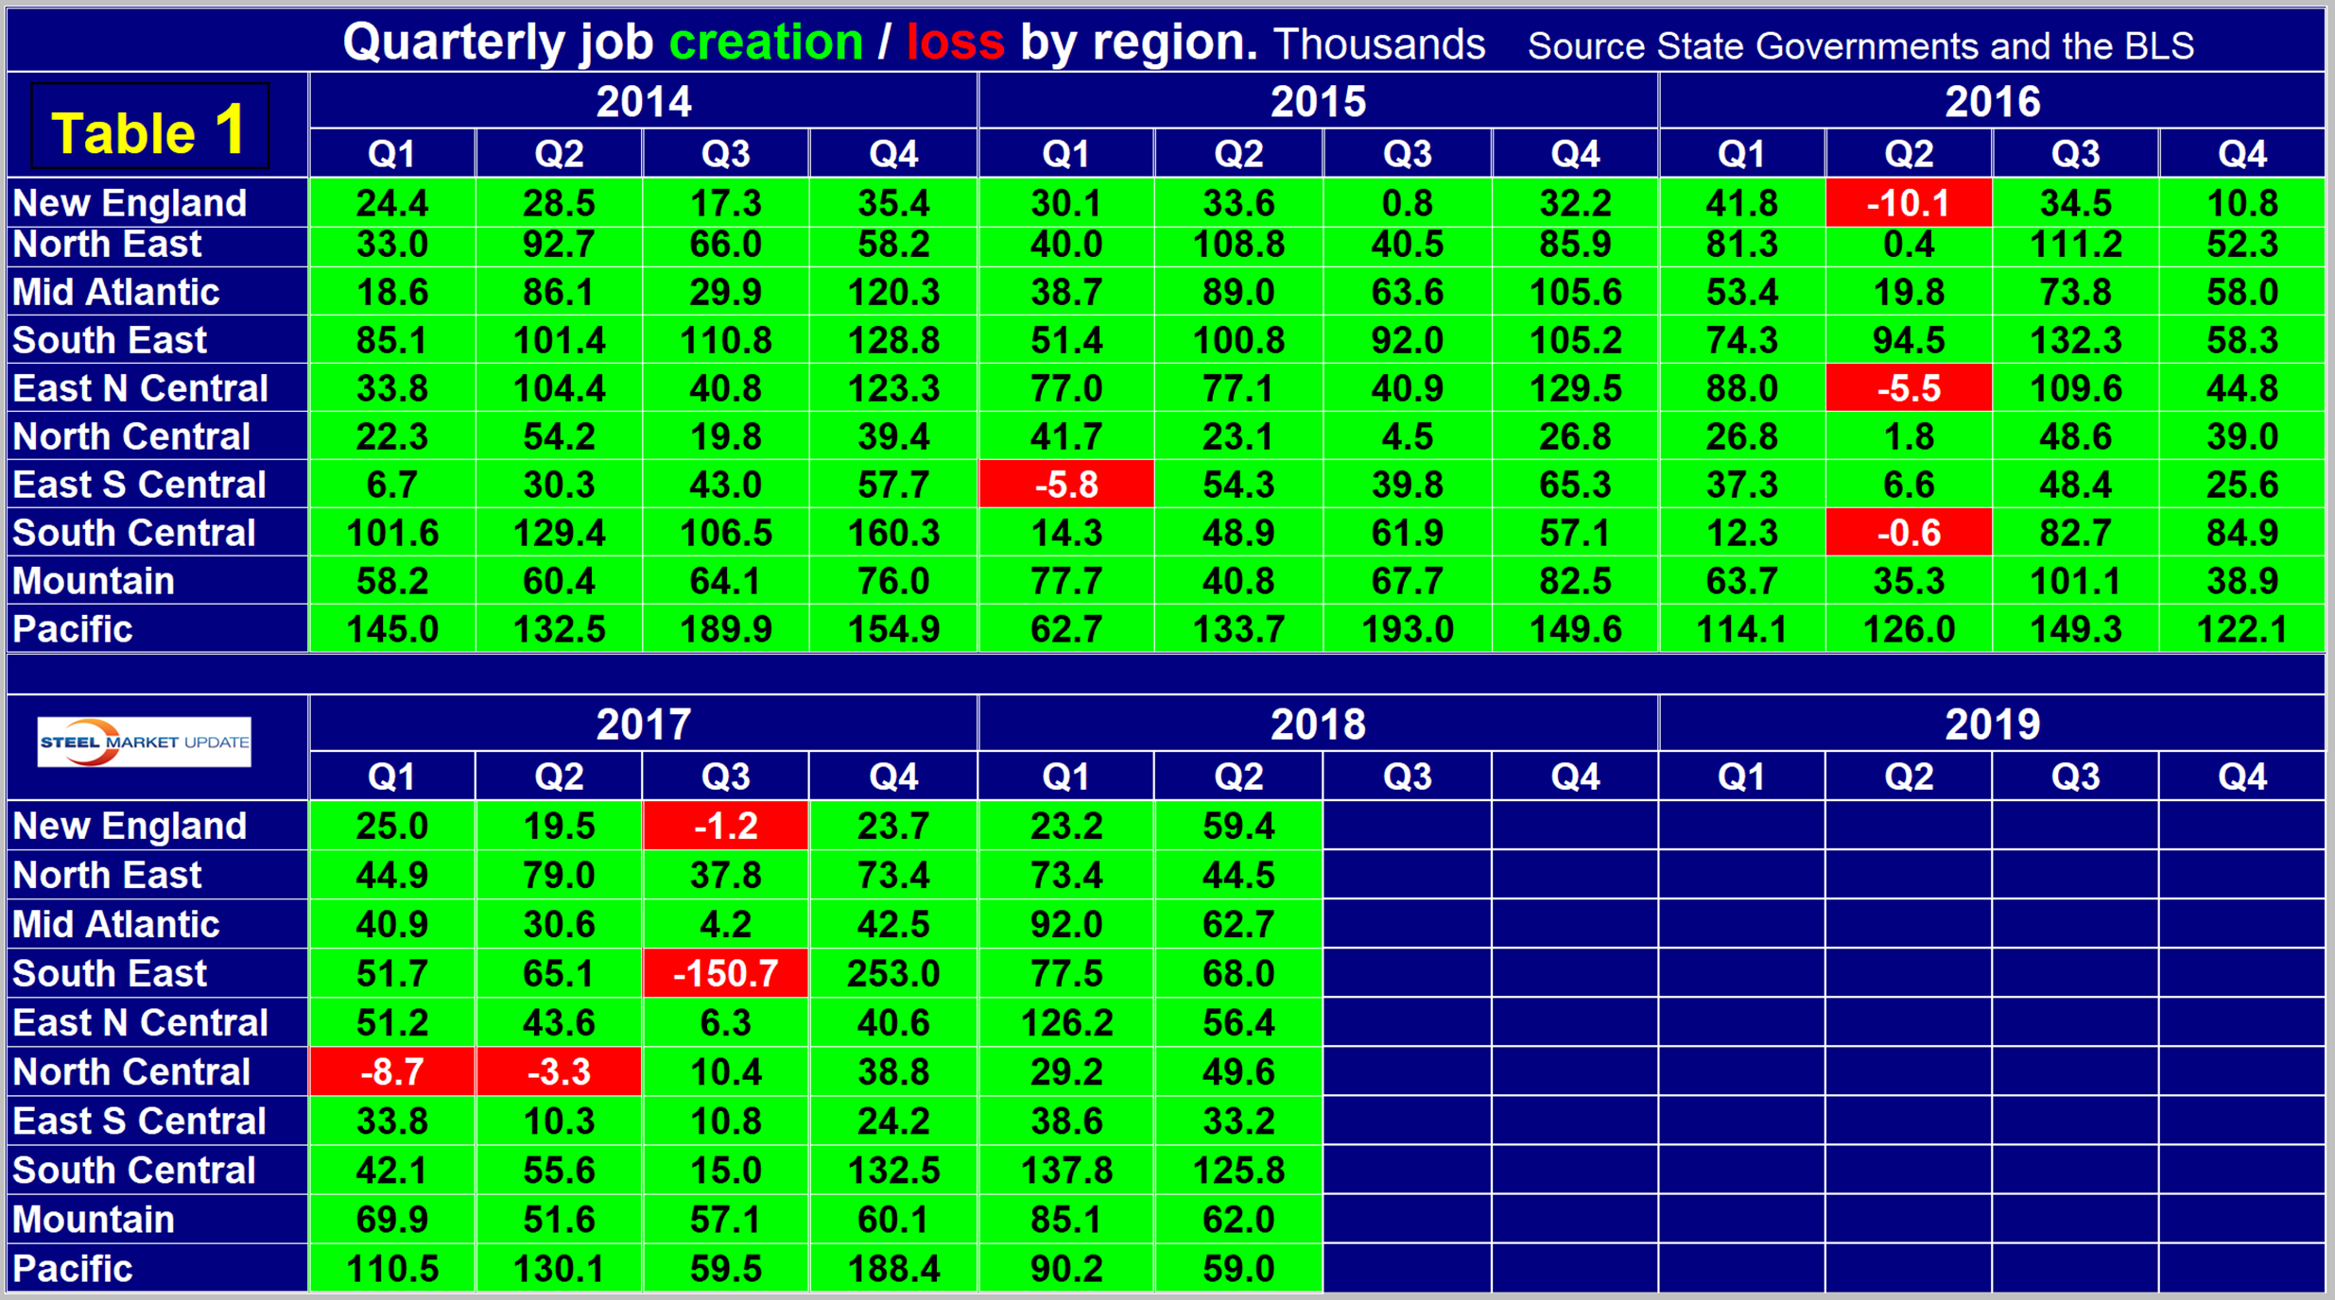The height and width of the screenshot is (1300, 2335).
Task: Click the New England row label in top table
Action: click(130, 202)
